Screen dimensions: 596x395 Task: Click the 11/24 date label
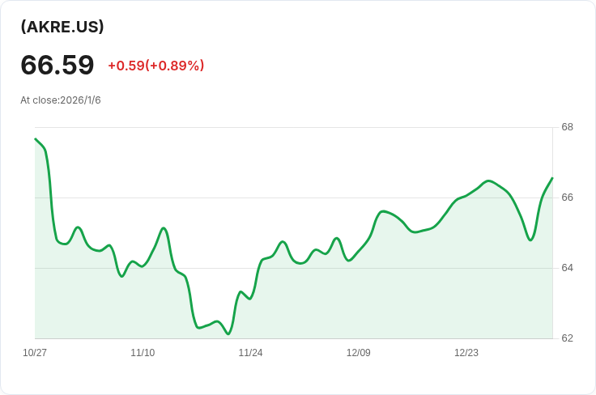tap(250, 353)
